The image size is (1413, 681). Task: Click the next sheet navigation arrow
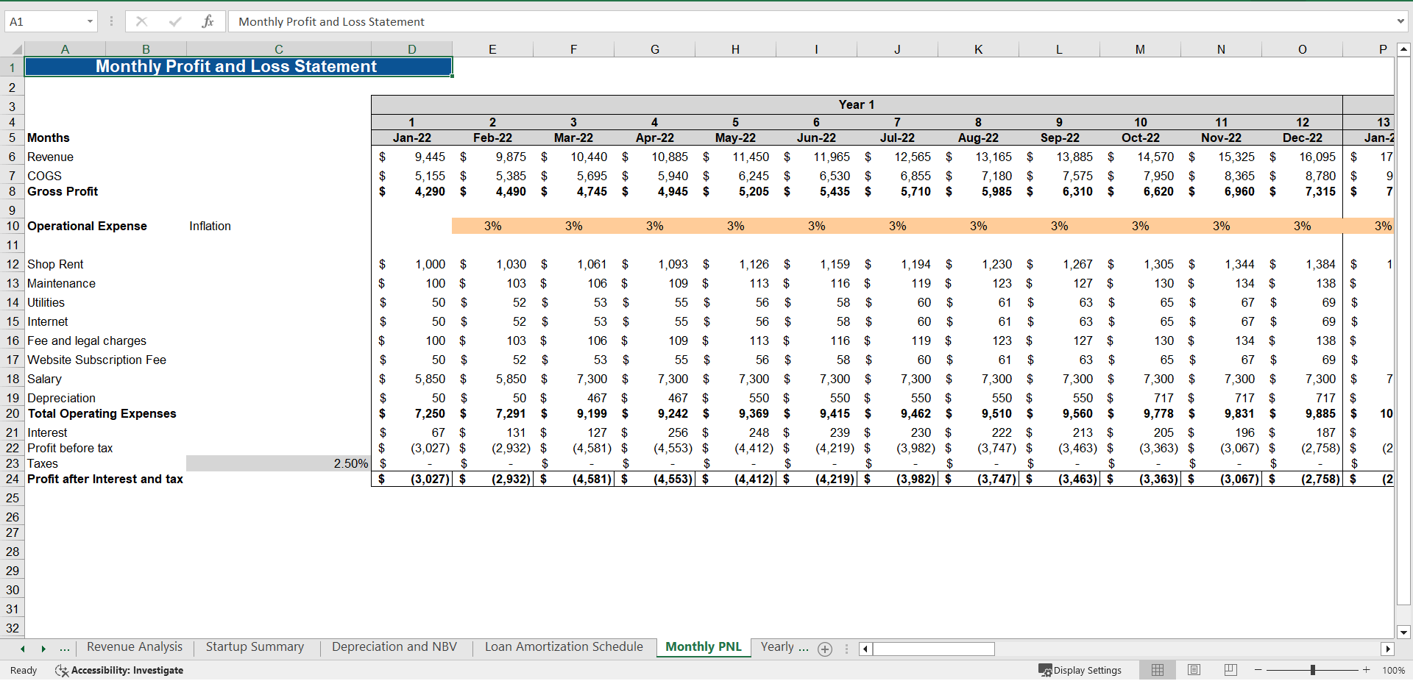[x=43, y=649]
